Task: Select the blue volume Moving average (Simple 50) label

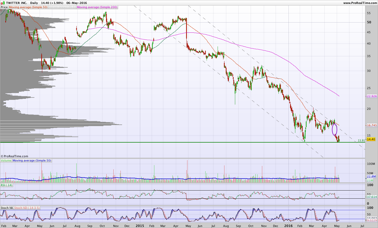Action: point(32,160)
